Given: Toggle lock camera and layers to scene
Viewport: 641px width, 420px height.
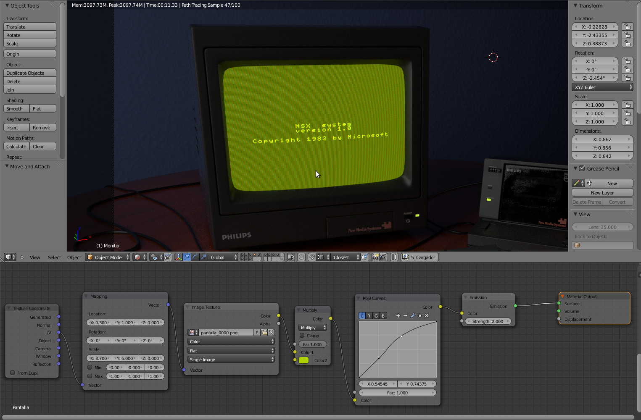Looking at the screenshot, I should 290,257.
